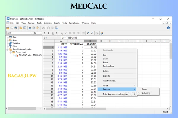Click the Cut scissors icon

pyautogui.click(x=30, y=28)
